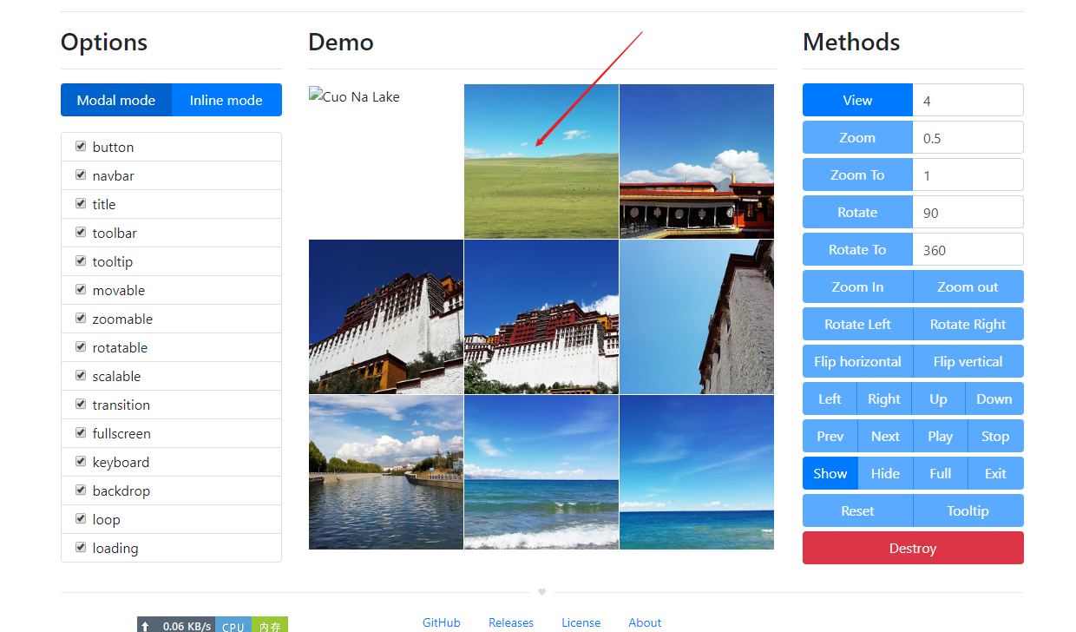Viewport: 1076px width, 632px height.
Task: Open the stone wall and sky thumbnail
Action: [697, 317]
